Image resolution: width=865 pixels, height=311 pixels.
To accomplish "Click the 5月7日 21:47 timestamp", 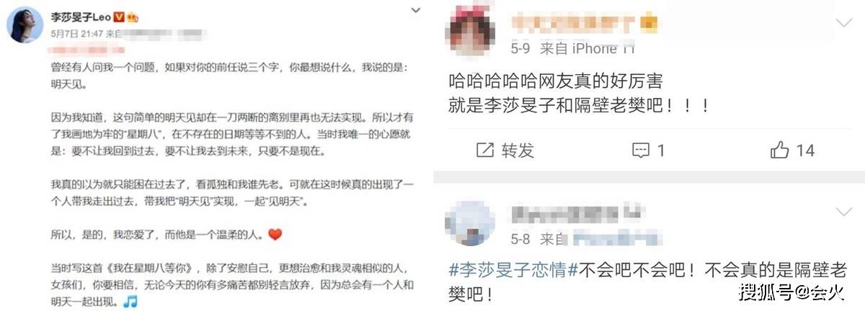I will tap(76, 32).
